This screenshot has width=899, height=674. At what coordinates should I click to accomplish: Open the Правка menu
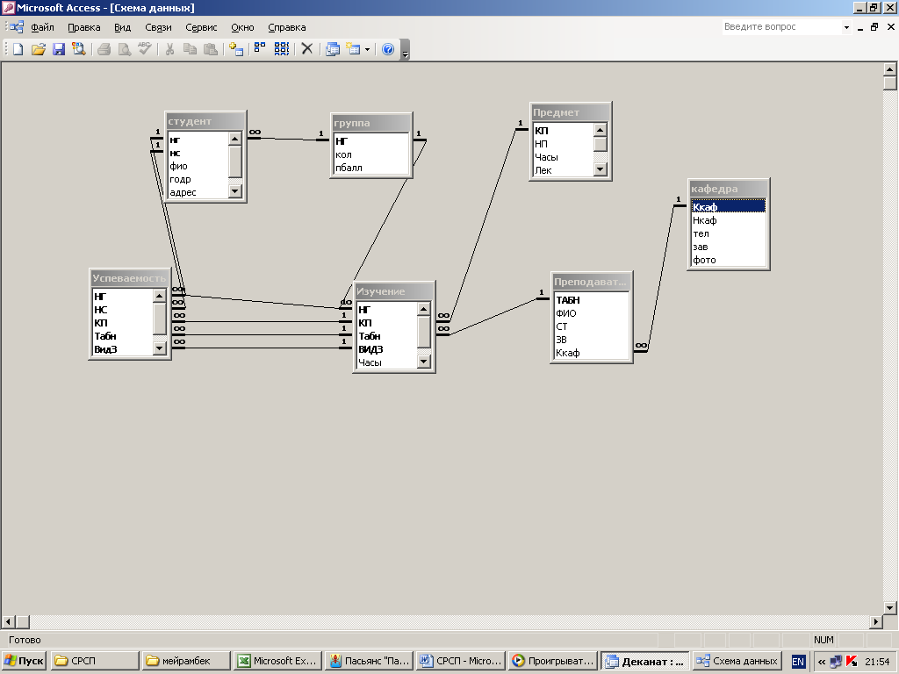83,27
